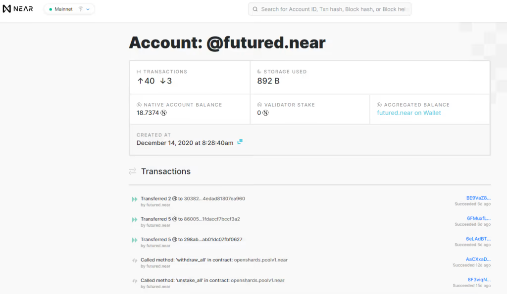This screenshot has height=294, width=507.
Task: Click the search magnifier icon
Action: (x=255, y=9)
